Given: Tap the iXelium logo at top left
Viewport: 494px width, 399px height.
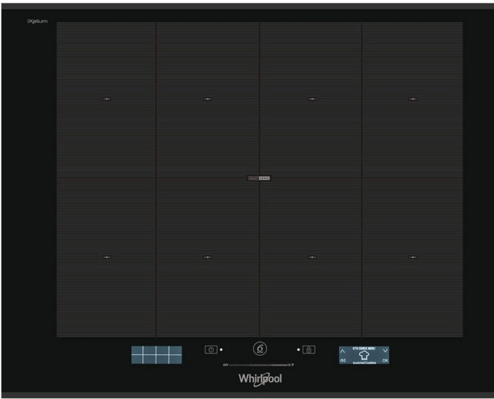Looking at the screenshot, I should (37, 21).
